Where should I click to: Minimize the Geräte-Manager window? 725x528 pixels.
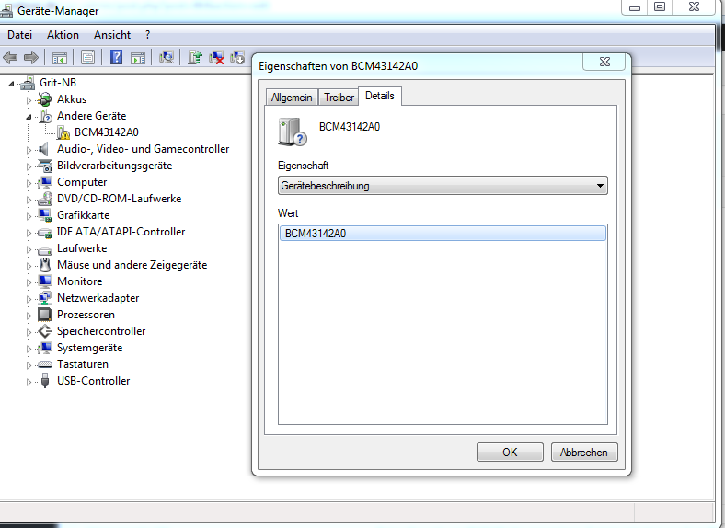tap(635, 7)
